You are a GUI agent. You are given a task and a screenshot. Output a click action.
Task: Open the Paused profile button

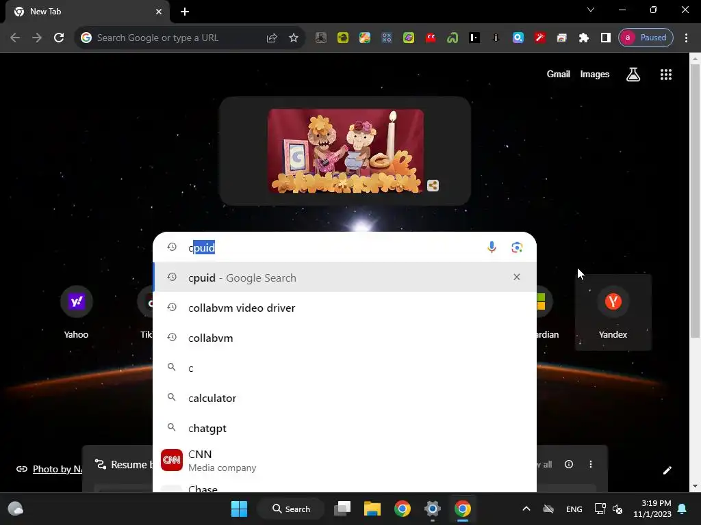coord(646,38)
